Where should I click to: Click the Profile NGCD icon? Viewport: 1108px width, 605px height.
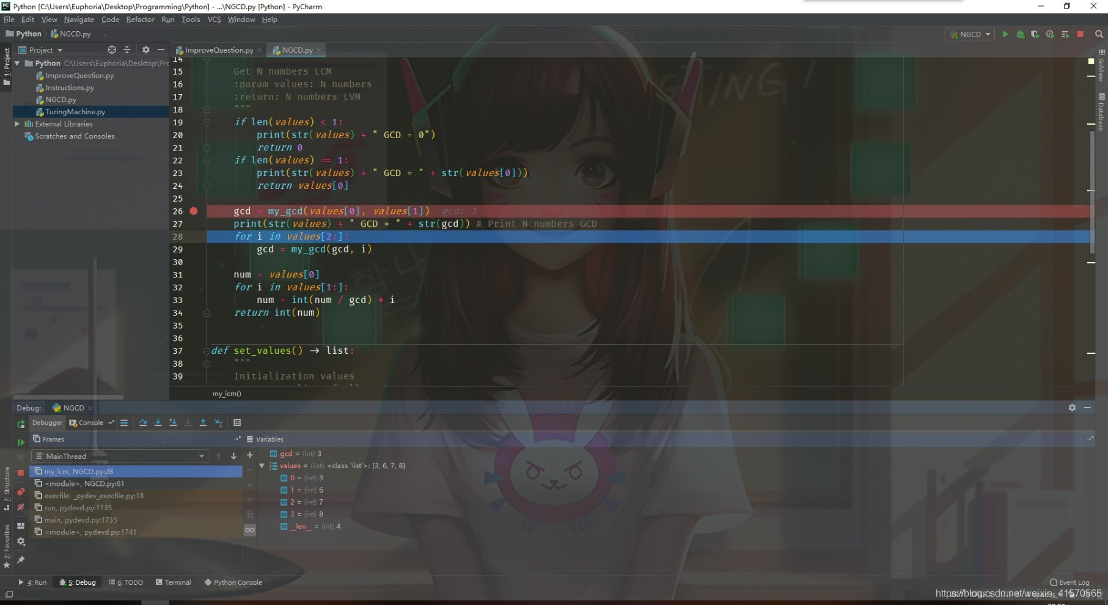(x=1050, y=34)
